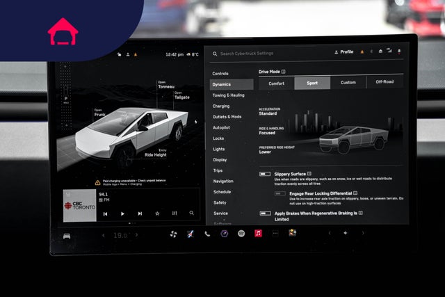Open Outlets & Mods settings
The image size is (445, 297).
227,117
